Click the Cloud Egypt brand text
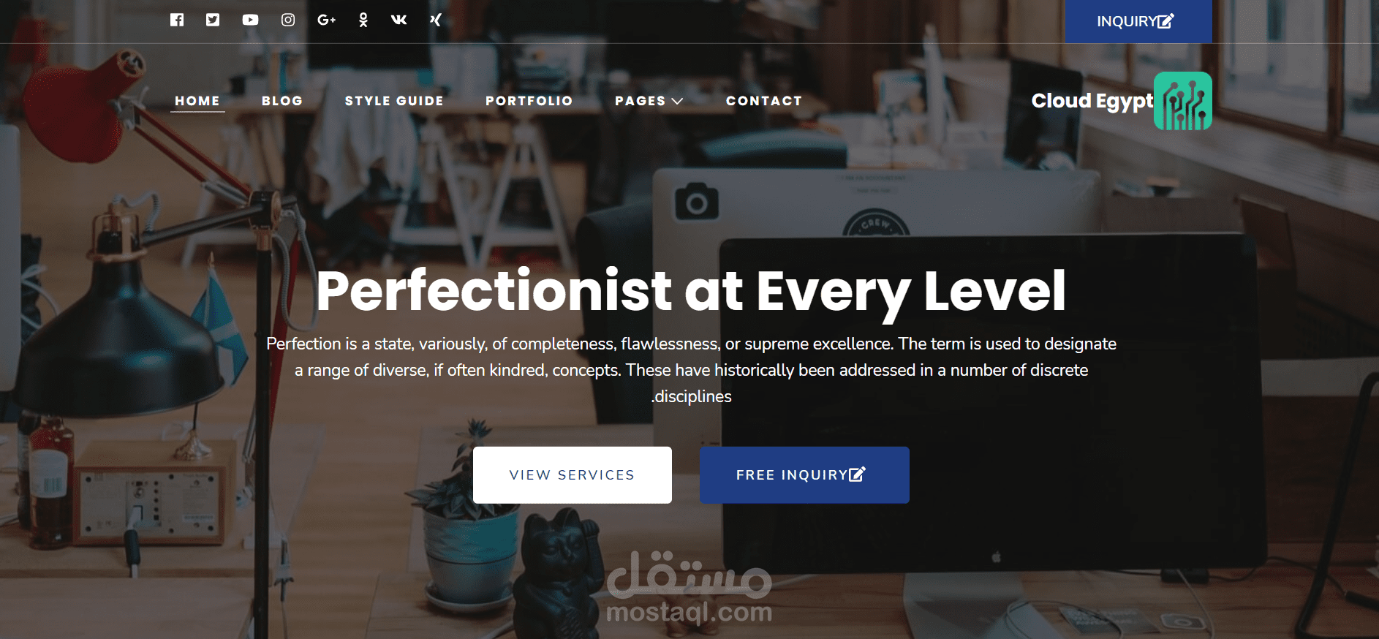 [1092, 101]
